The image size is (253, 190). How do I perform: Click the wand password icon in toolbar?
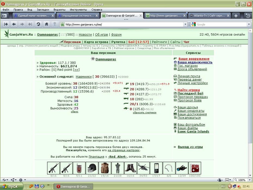[55, 24]
